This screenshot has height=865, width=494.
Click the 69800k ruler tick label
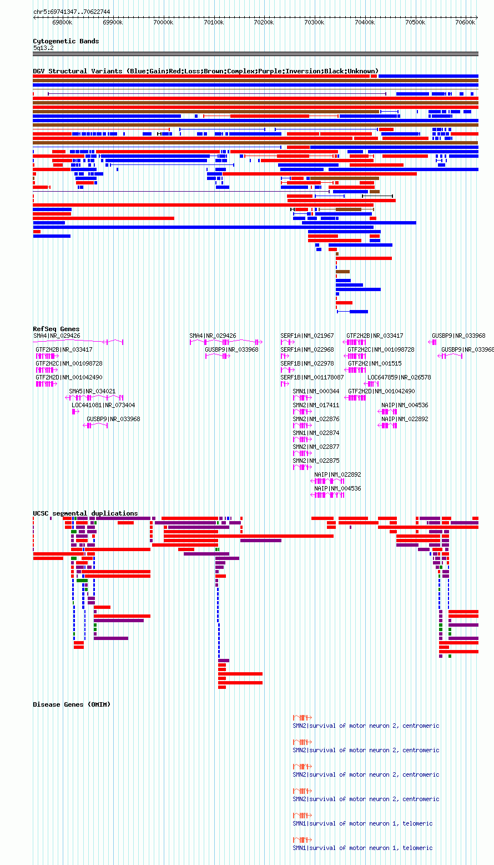(62, 23)
